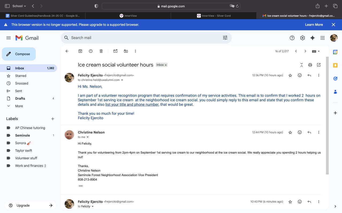The image size is (342, 213).
Task: Click the search options filter icon
Action: pyautogui.click(x=225, y=38)
